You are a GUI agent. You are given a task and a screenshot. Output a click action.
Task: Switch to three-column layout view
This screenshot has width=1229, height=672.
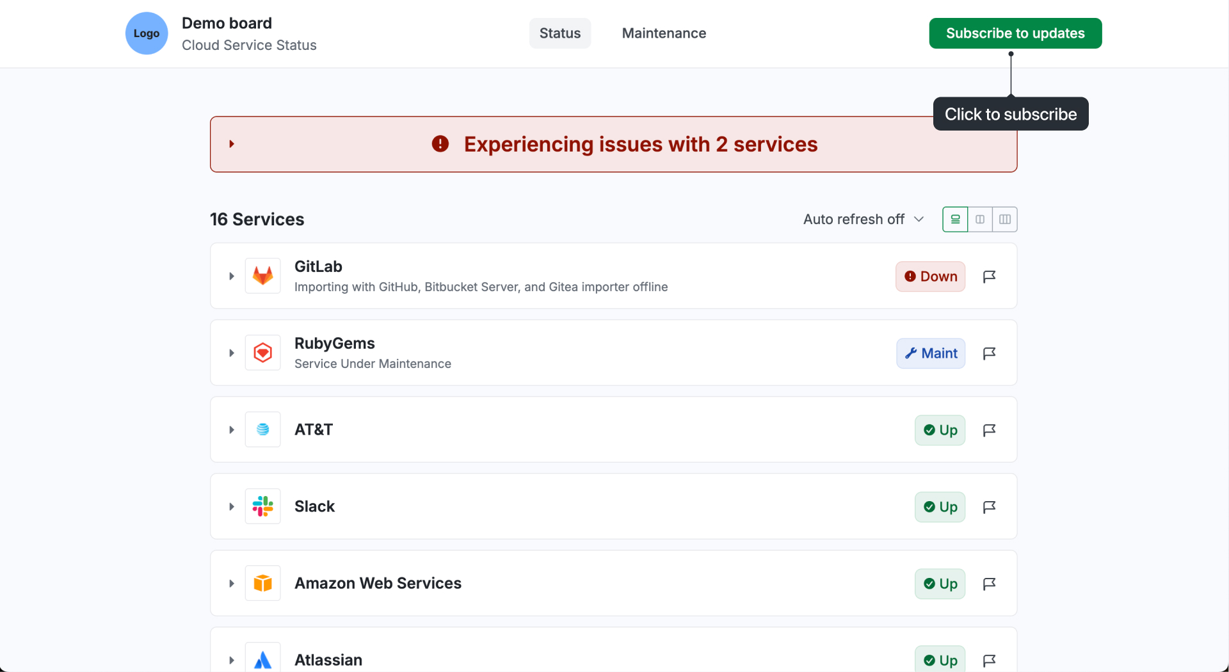(x=1005, y=220)
